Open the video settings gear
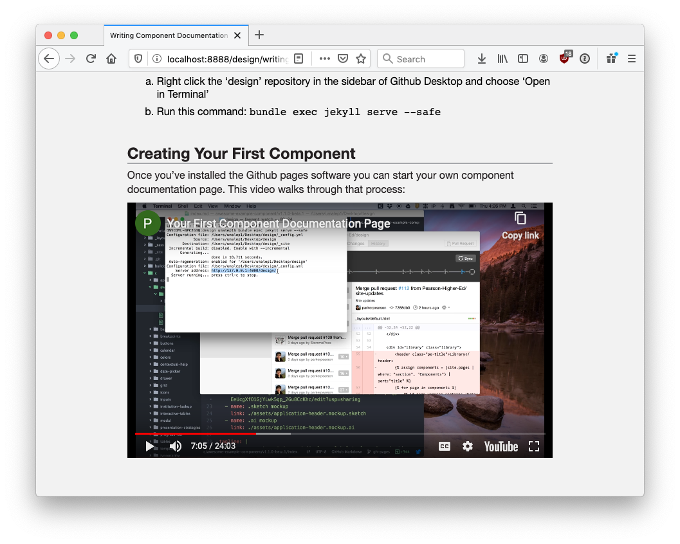 point(468,446)
